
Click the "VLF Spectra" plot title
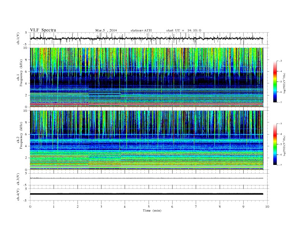43,30
